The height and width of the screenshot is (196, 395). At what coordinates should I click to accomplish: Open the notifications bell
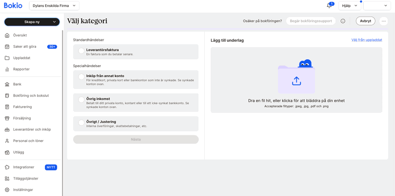coord(329,5)
